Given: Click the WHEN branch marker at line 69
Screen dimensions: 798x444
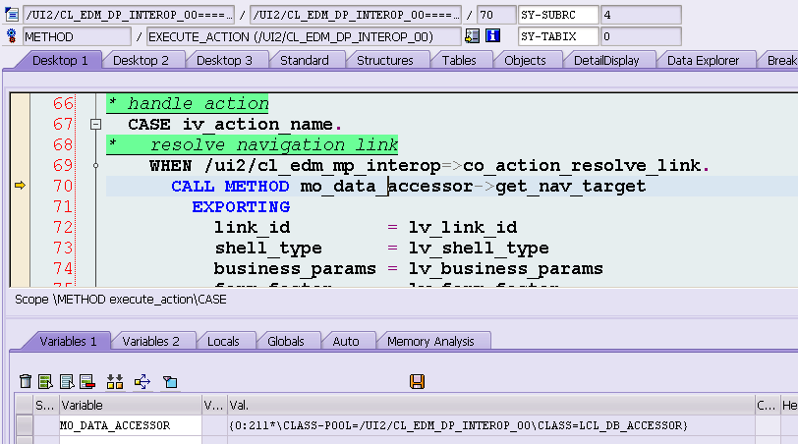Looking at the screenshot, I should [x=95, y=165].
